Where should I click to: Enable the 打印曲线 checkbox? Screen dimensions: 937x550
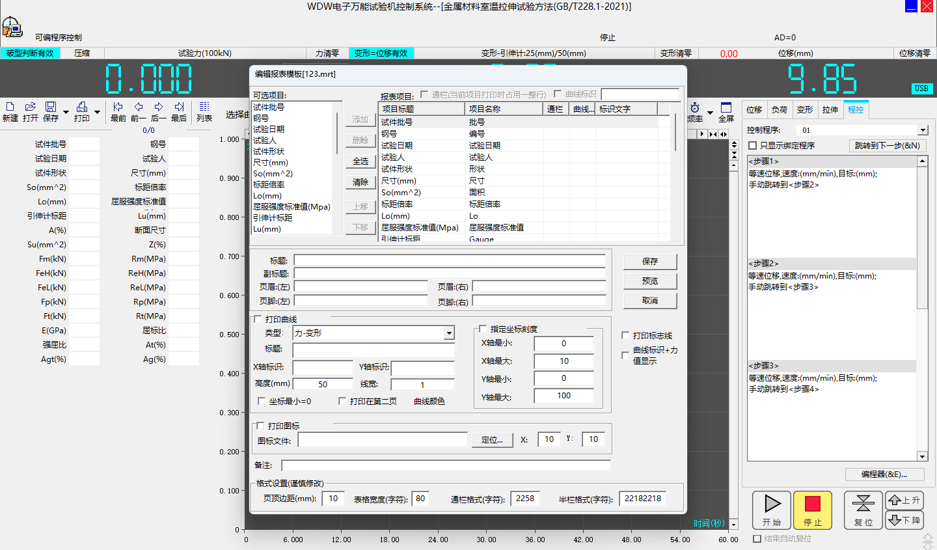coord(258,319)
